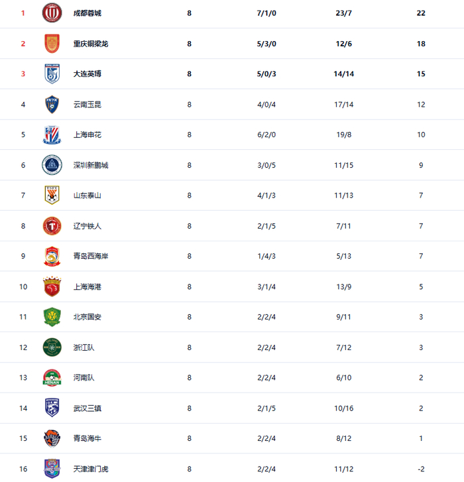Image resolution: width=464 pixels, height=482 pixels.
Task: Click the 成都蓉城 team logo
Action: 52,13
